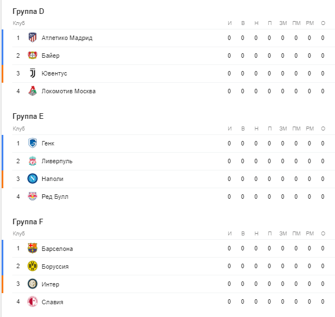
Task: Click the Slavia club crest
Action: (x=32, y=301)
